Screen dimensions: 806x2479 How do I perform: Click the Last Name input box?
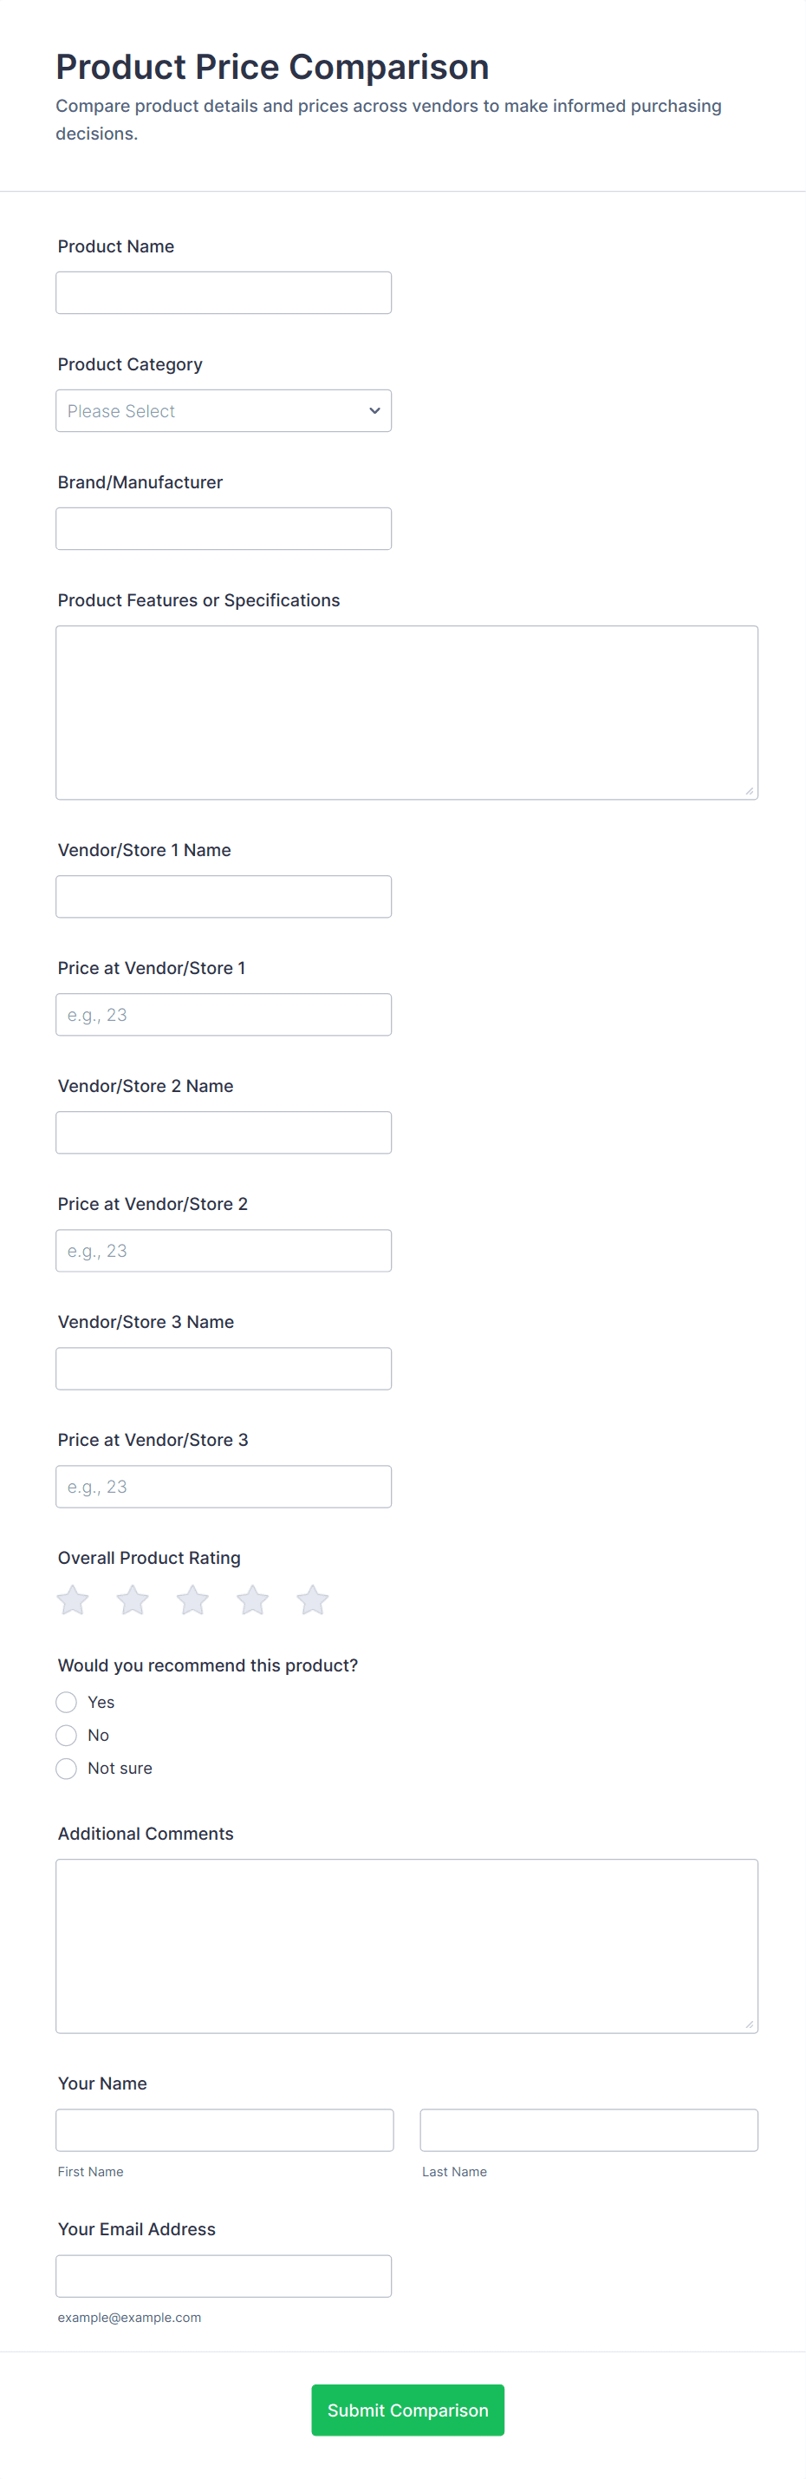click(x=588, y=2130)
